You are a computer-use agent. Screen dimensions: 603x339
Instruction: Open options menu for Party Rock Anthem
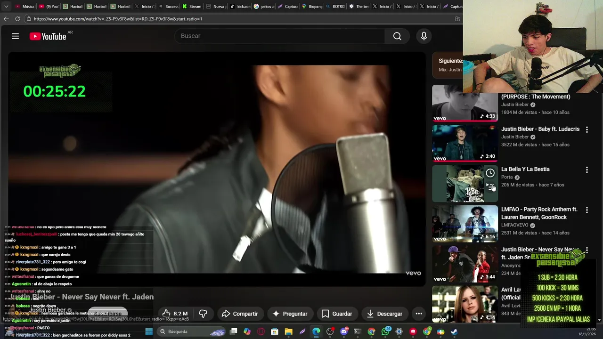(x=587, y=210)
